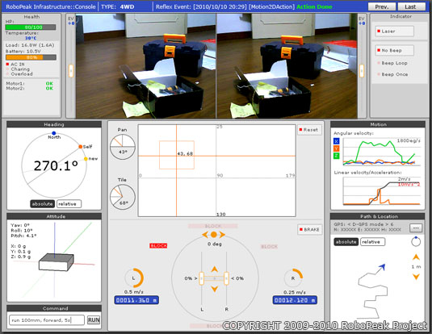Viewport: 432px width, 334px height.
Task: Adjust the left camera EV slider handle
Action: pos(71,71)
